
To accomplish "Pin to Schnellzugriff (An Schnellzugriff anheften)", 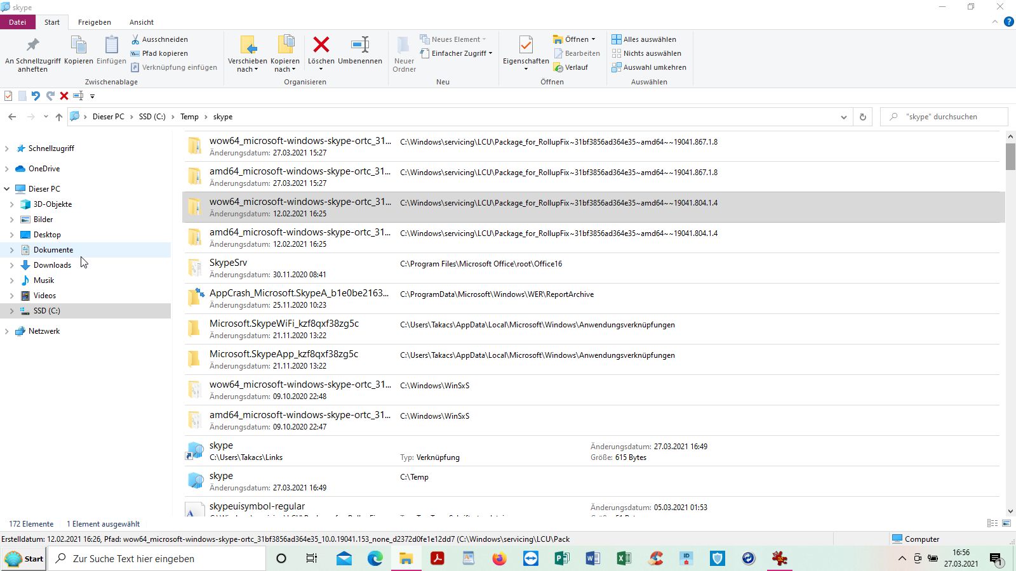I will tap(32, 54).
